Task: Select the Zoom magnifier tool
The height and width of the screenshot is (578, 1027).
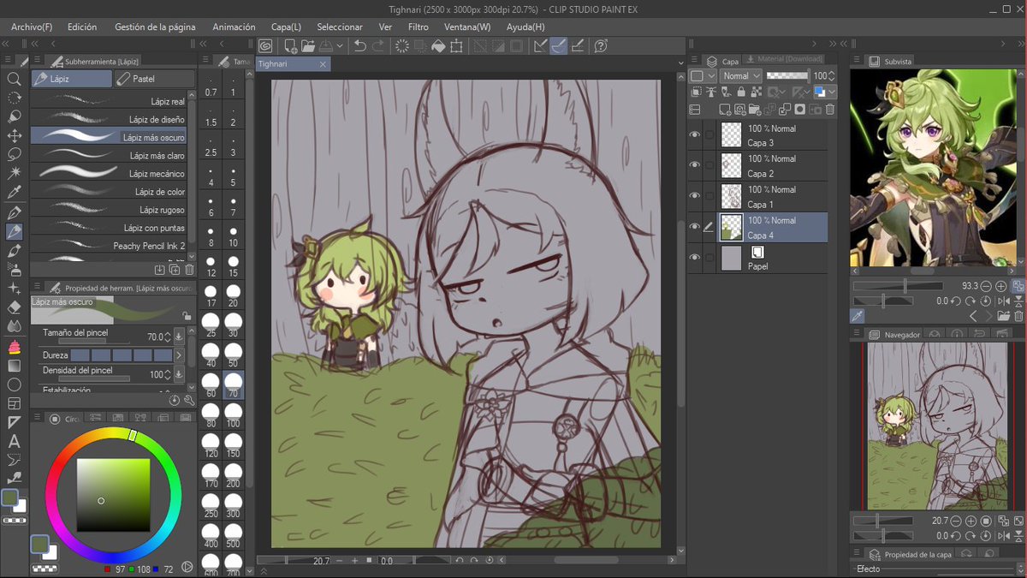Action: [14, 79]
